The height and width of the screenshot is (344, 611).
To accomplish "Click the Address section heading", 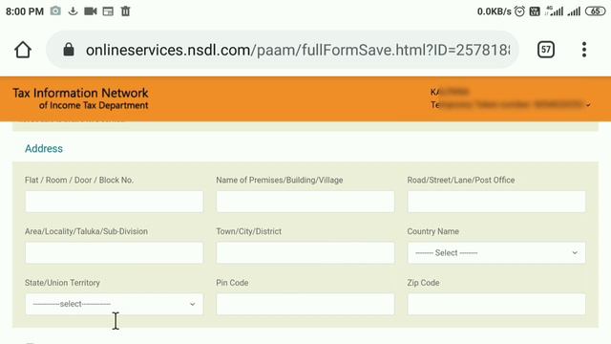I will tap(44, 149).
